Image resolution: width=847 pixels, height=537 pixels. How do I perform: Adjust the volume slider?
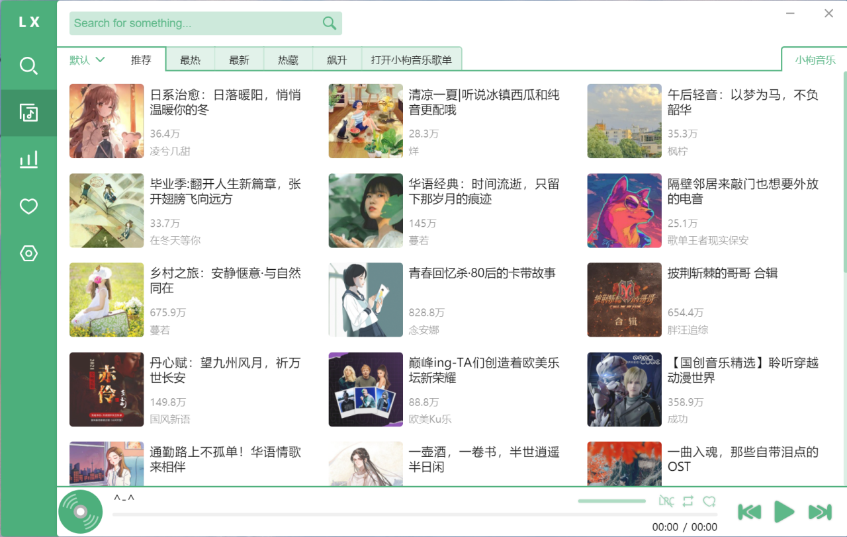(x=612, y=501)
